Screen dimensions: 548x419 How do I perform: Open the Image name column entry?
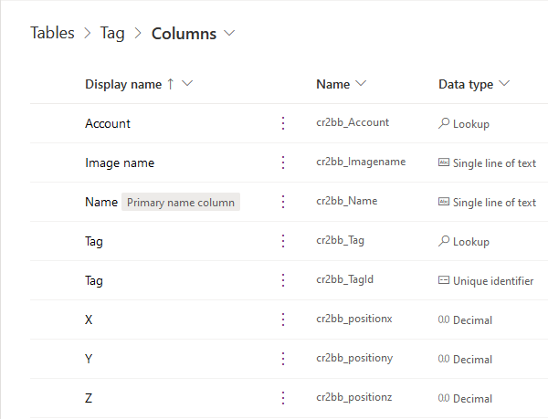point(120,162)
